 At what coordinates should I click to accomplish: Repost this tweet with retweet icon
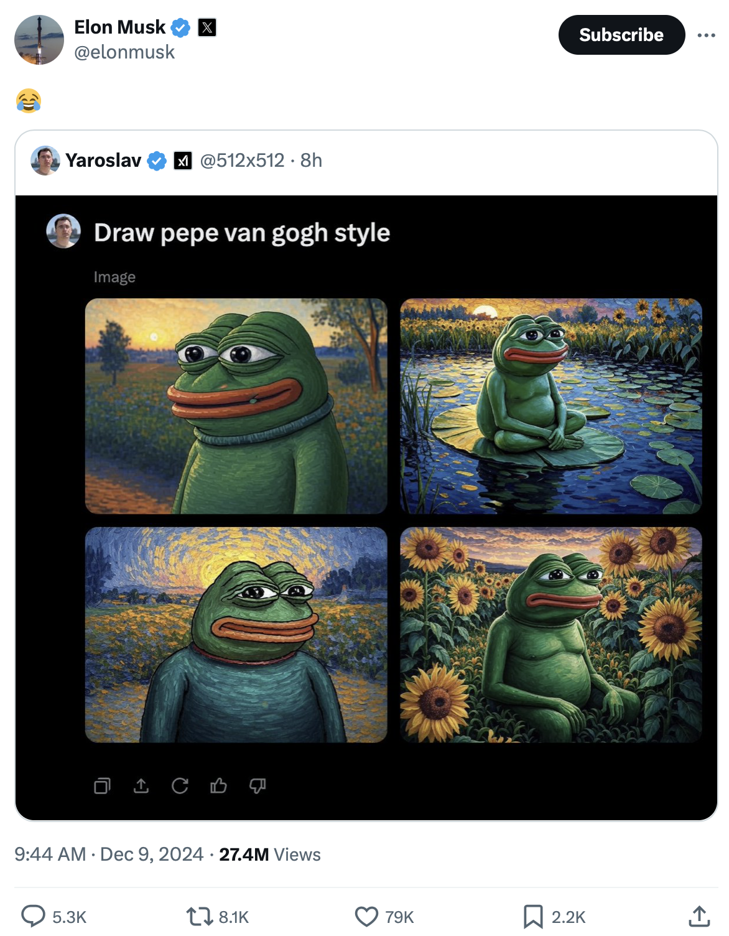pyautogui.click(x=199, y=916)
